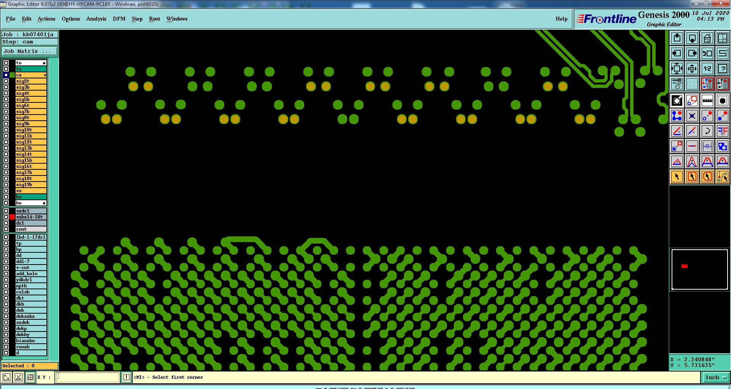Click the small marker on the cs layer
Viewport: 731px width, 389px height.
point(45,75)
